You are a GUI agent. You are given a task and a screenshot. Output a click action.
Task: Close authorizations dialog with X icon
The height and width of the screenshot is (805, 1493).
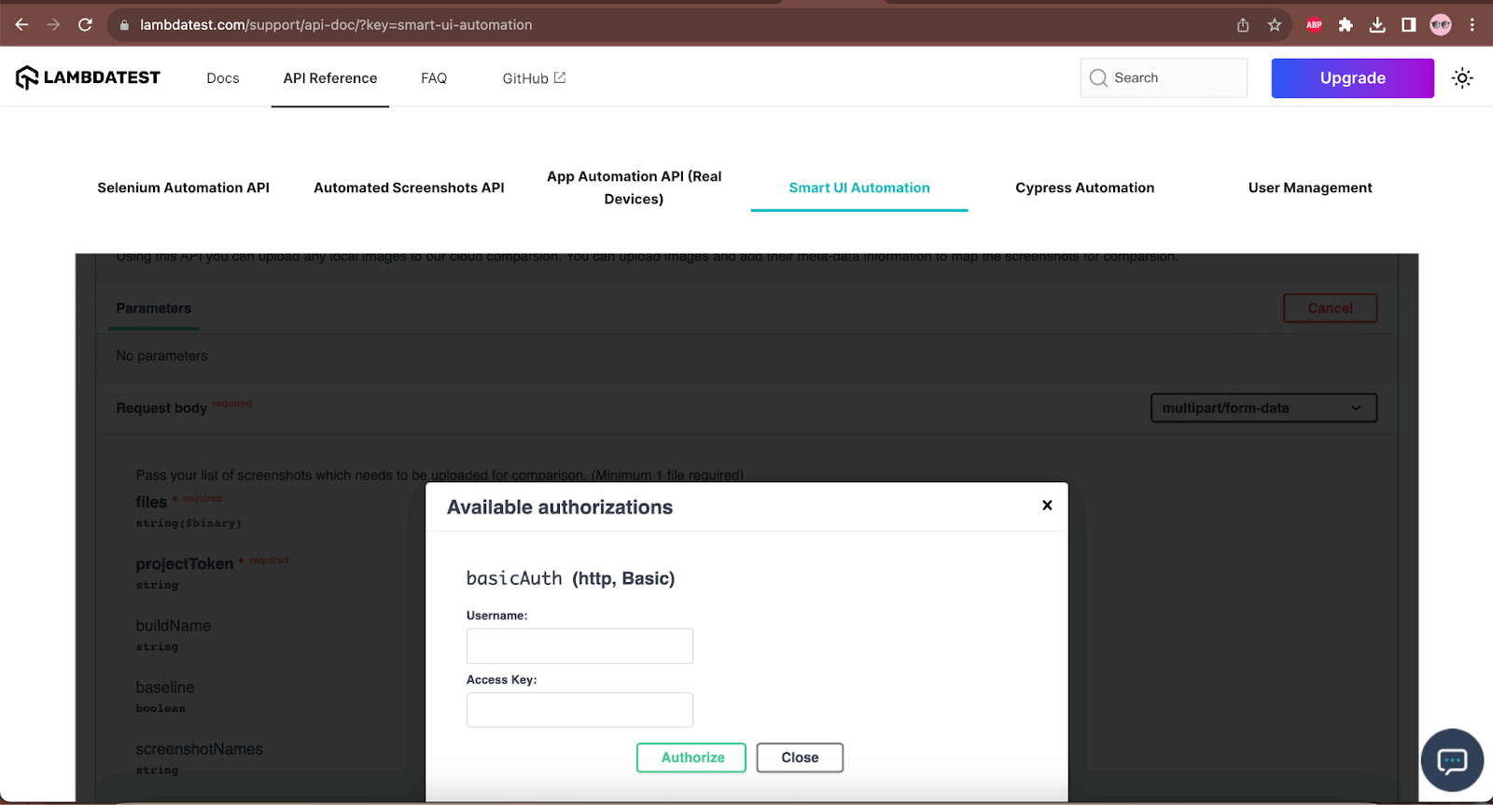pyautogui.click(x=1047, y=505)
